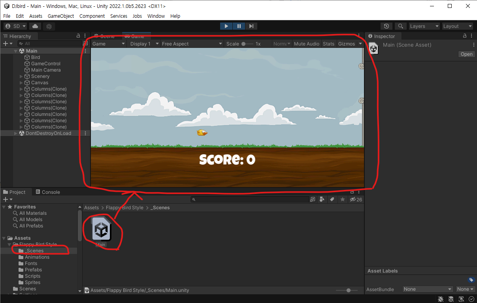This screenshot has width=477, height=303.
Task: Click the Unity Version Control icon
Action: [49, 26]
